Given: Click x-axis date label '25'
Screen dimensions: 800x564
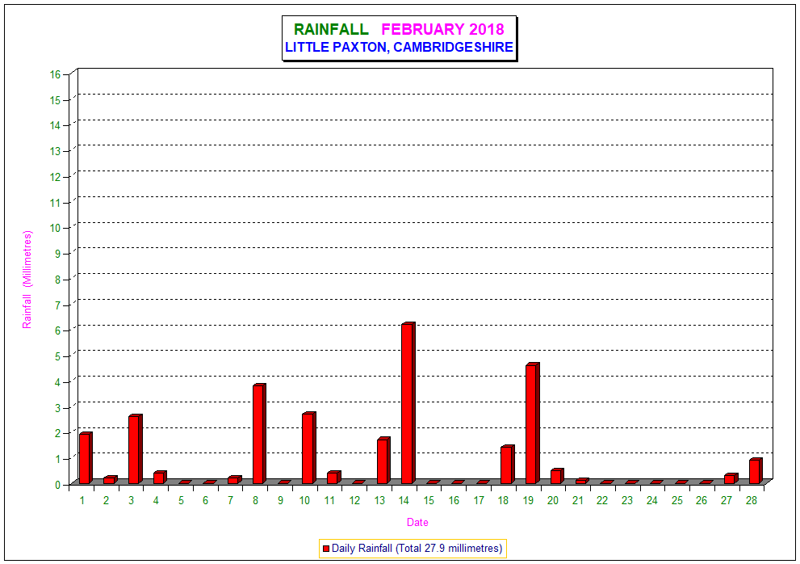Looking at the screenshot, I should 676,501.
